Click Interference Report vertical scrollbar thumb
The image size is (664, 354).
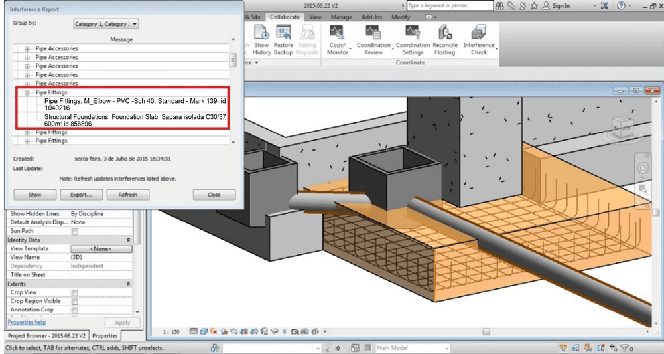233,60
